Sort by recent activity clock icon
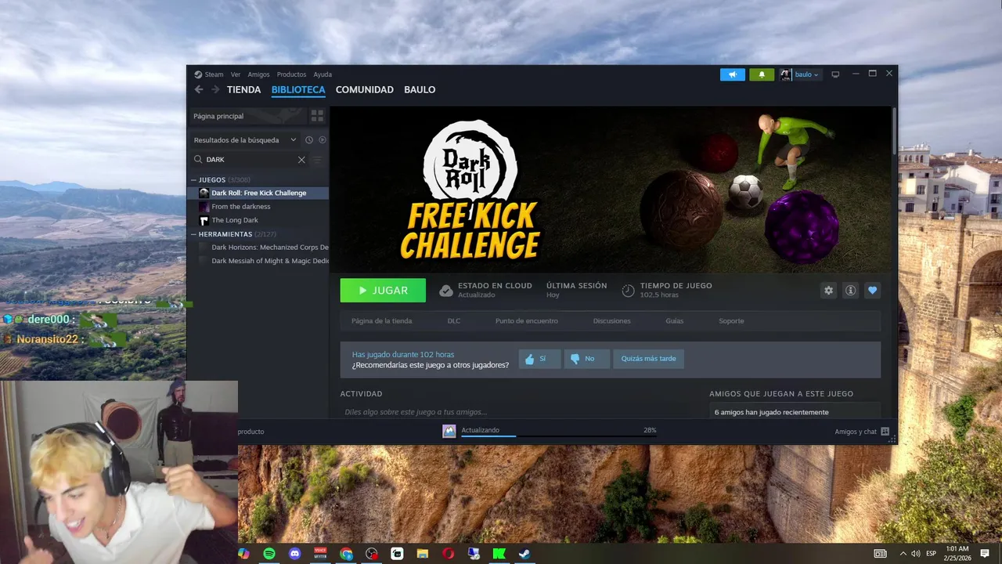This screenshot has height=564, width=1002. [309, 140]
